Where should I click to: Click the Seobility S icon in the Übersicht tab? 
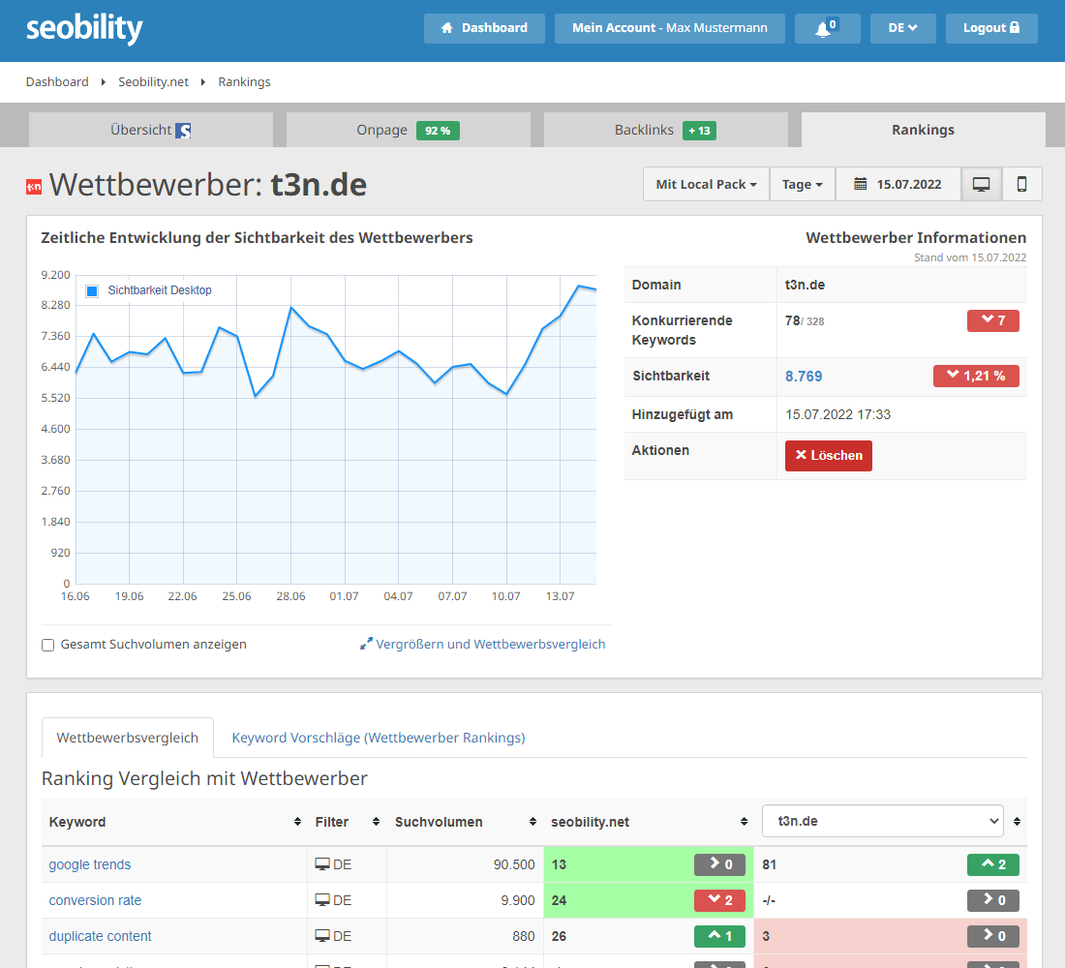(x=183, y=131)
